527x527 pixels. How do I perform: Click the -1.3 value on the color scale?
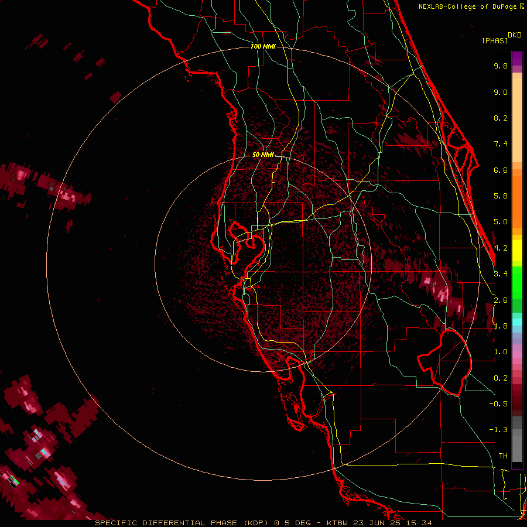498,430
